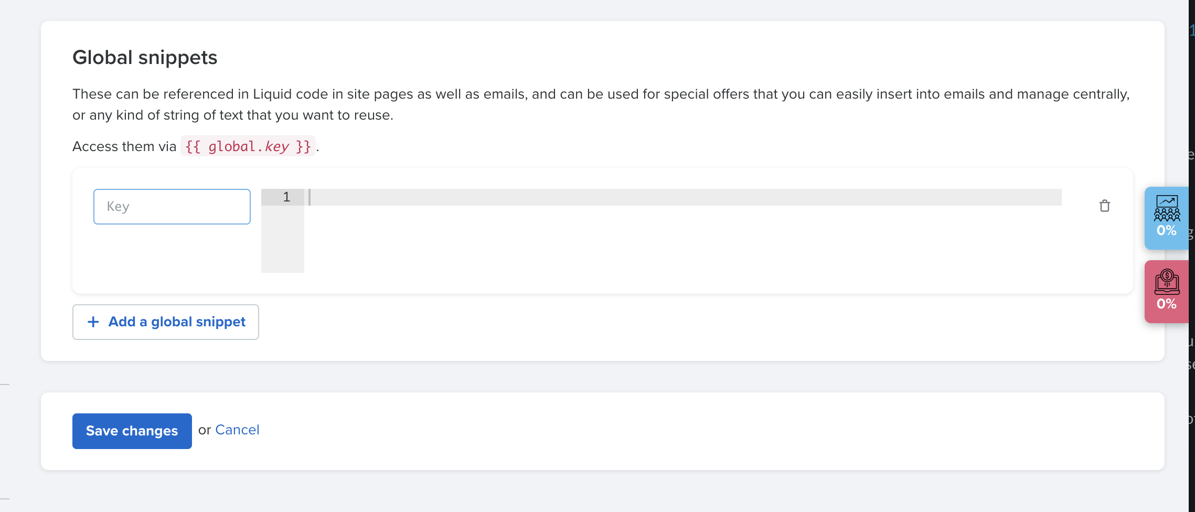The height and width of the screenshot is (512, 1195).
Task: Click the people chart icon in blue widget
Action: click(1167, 208)
